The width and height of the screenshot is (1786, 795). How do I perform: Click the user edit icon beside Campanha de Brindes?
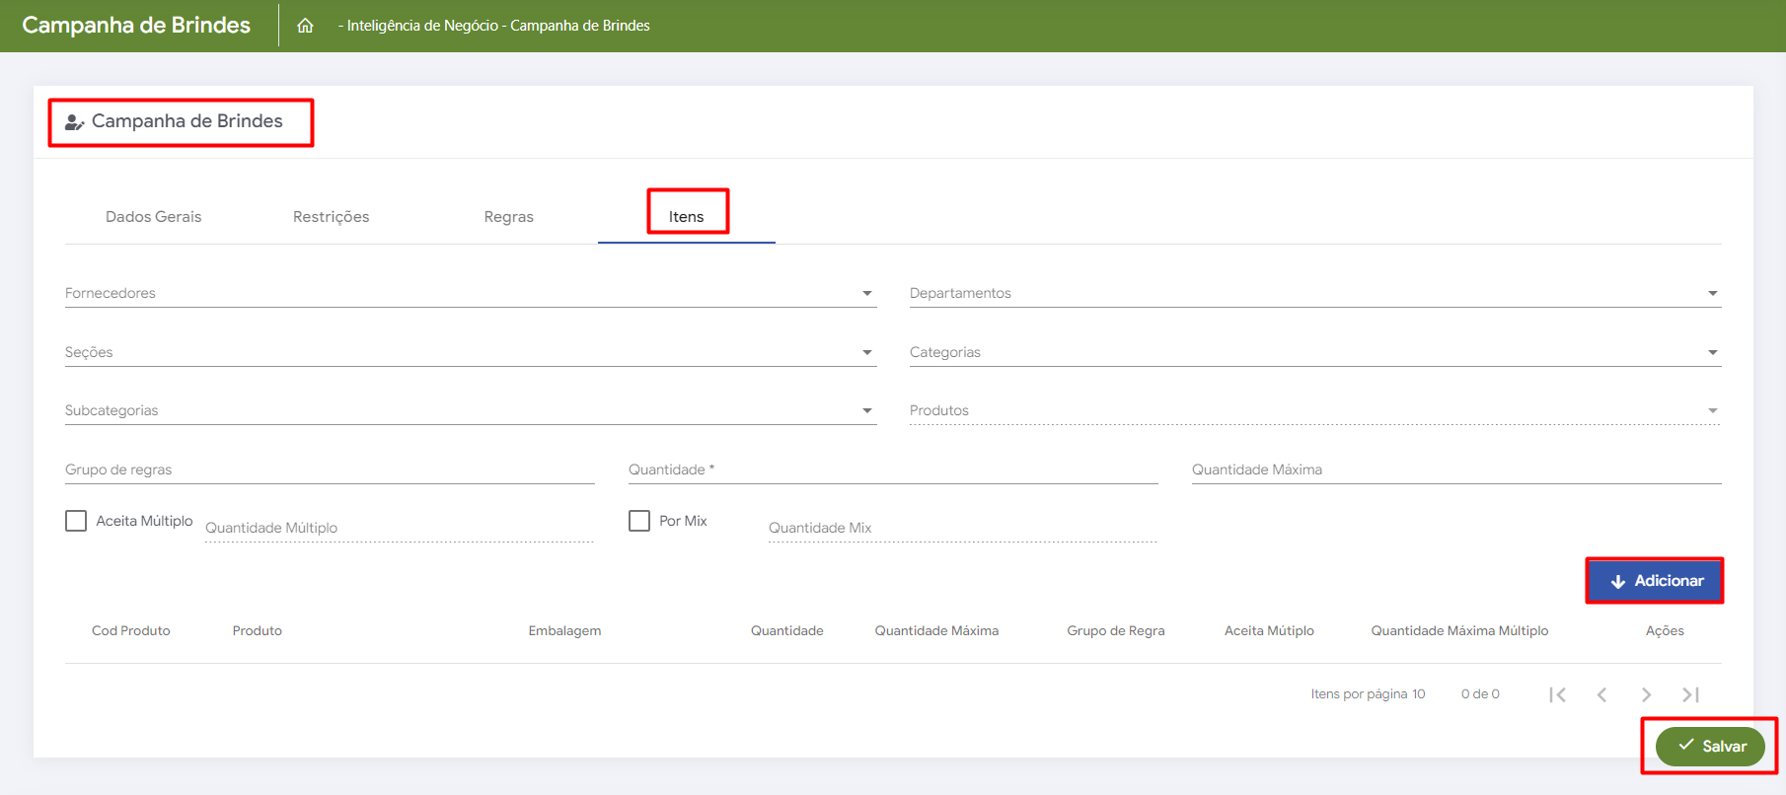74,122
